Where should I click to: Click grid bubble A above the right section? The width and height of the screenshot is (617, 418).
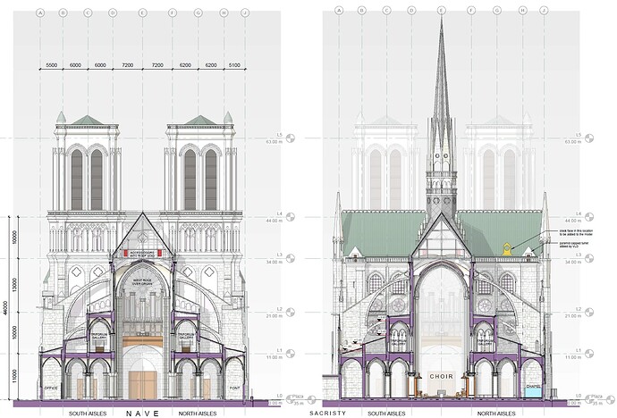coord(339,11)
